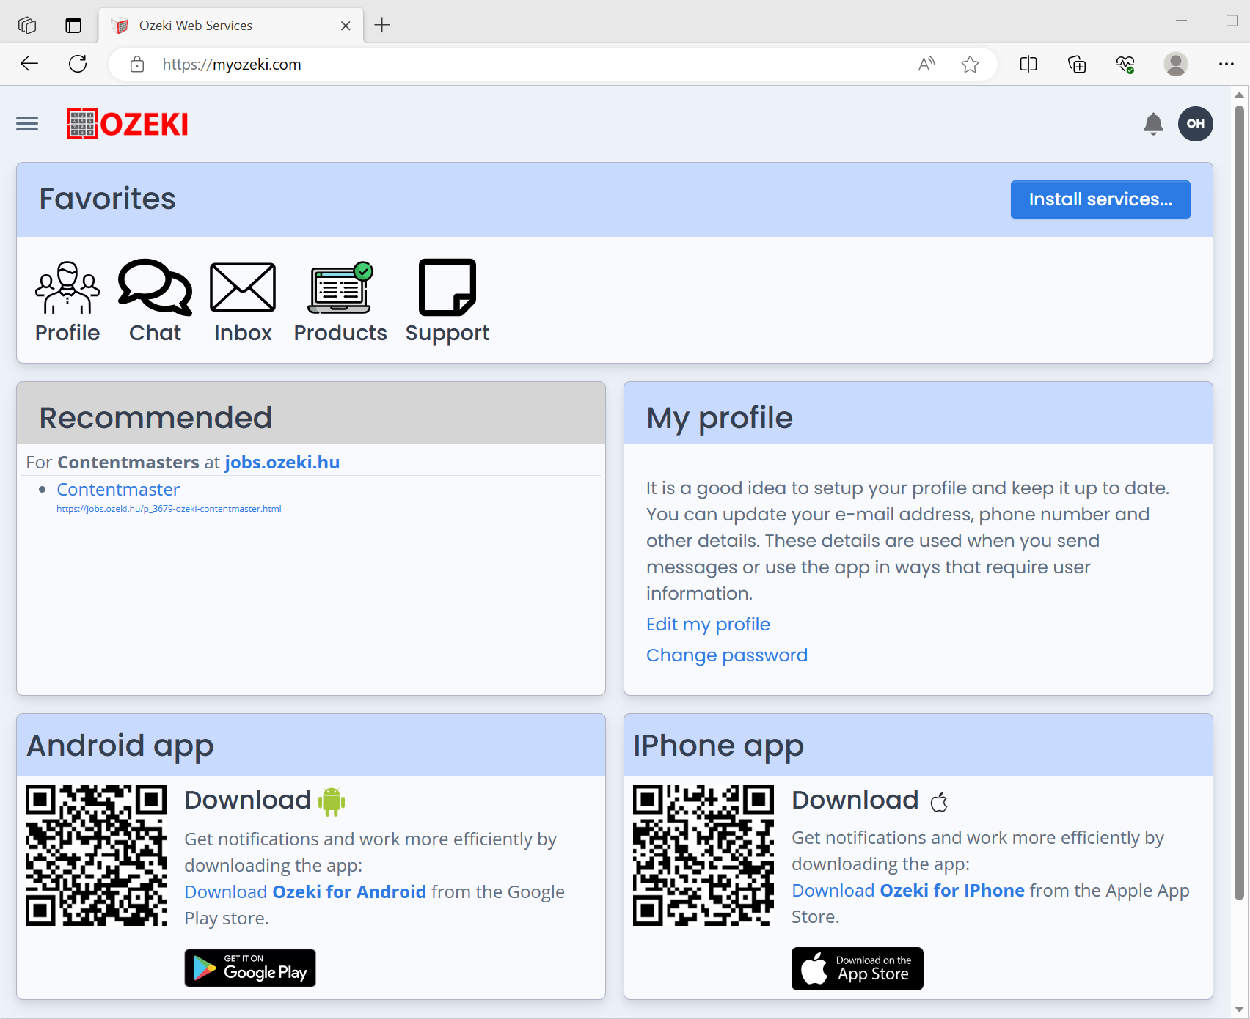Open the Chat favorite icon

[x=155, y=302]
